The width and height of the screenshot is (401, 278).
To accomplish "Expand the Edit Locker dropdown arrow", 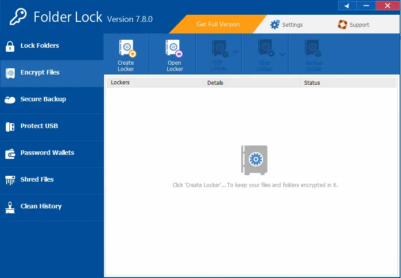I will coord(236,52).
